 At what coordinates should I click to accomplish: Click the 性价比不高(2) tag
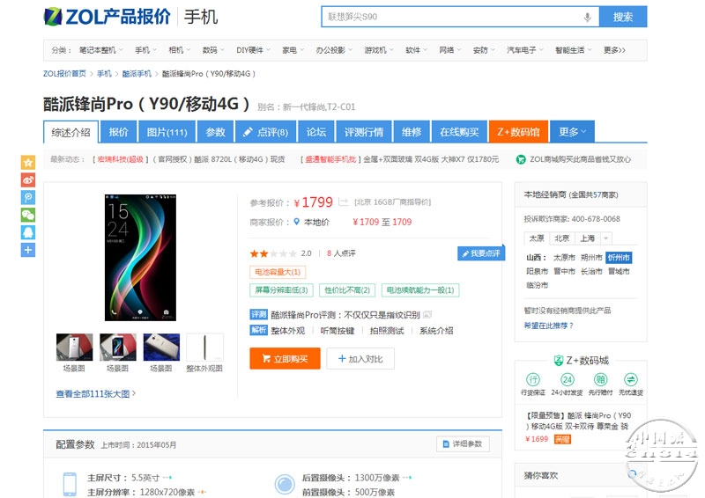347,290
